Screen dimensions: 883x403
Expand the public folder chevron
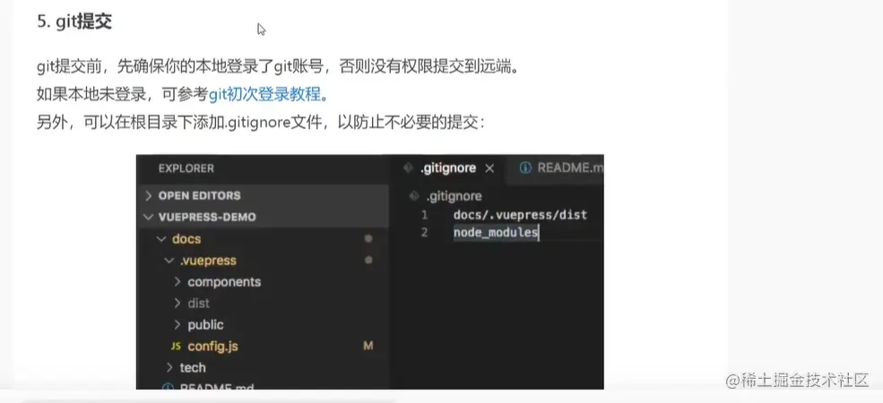pos(177,325)
